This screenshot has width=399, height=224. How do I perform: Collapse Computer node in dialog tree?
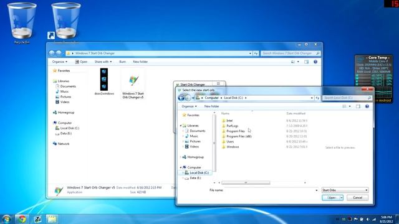point(181,167)
